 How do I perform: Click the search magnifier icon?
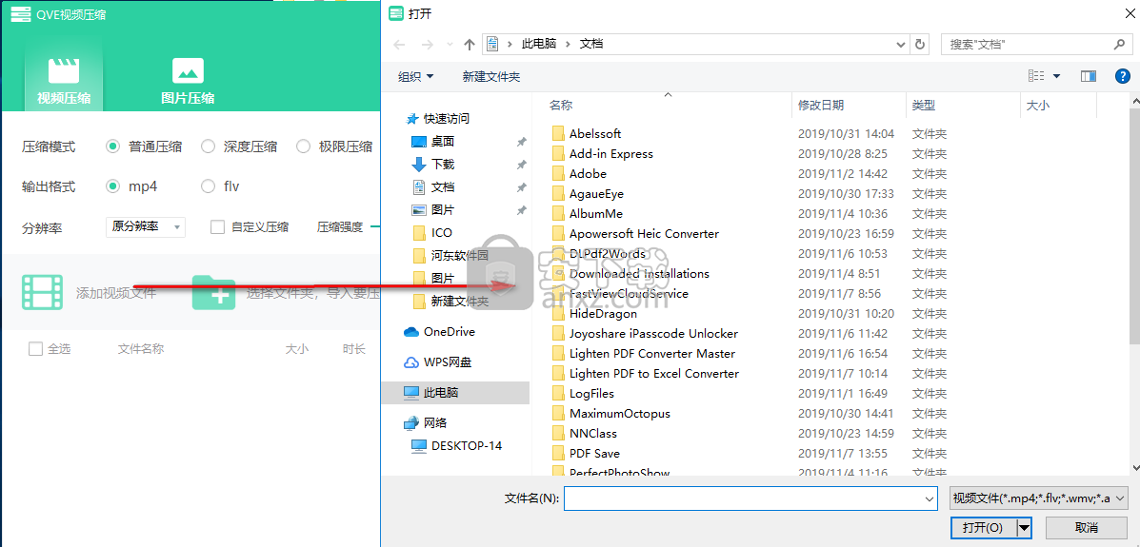click(x=1120, y=45)
